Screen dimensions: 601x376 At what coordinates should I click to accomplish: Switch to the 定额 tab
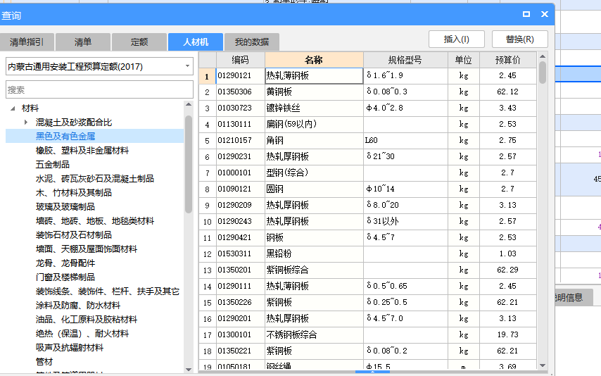139,42
